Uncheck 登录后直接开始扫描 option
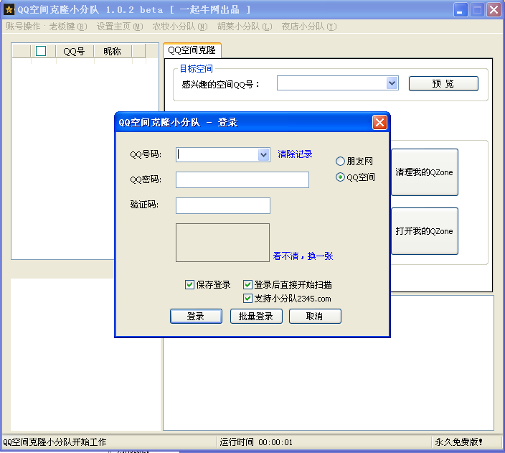Viewport: 505px width, 453px height. [248, 285]
